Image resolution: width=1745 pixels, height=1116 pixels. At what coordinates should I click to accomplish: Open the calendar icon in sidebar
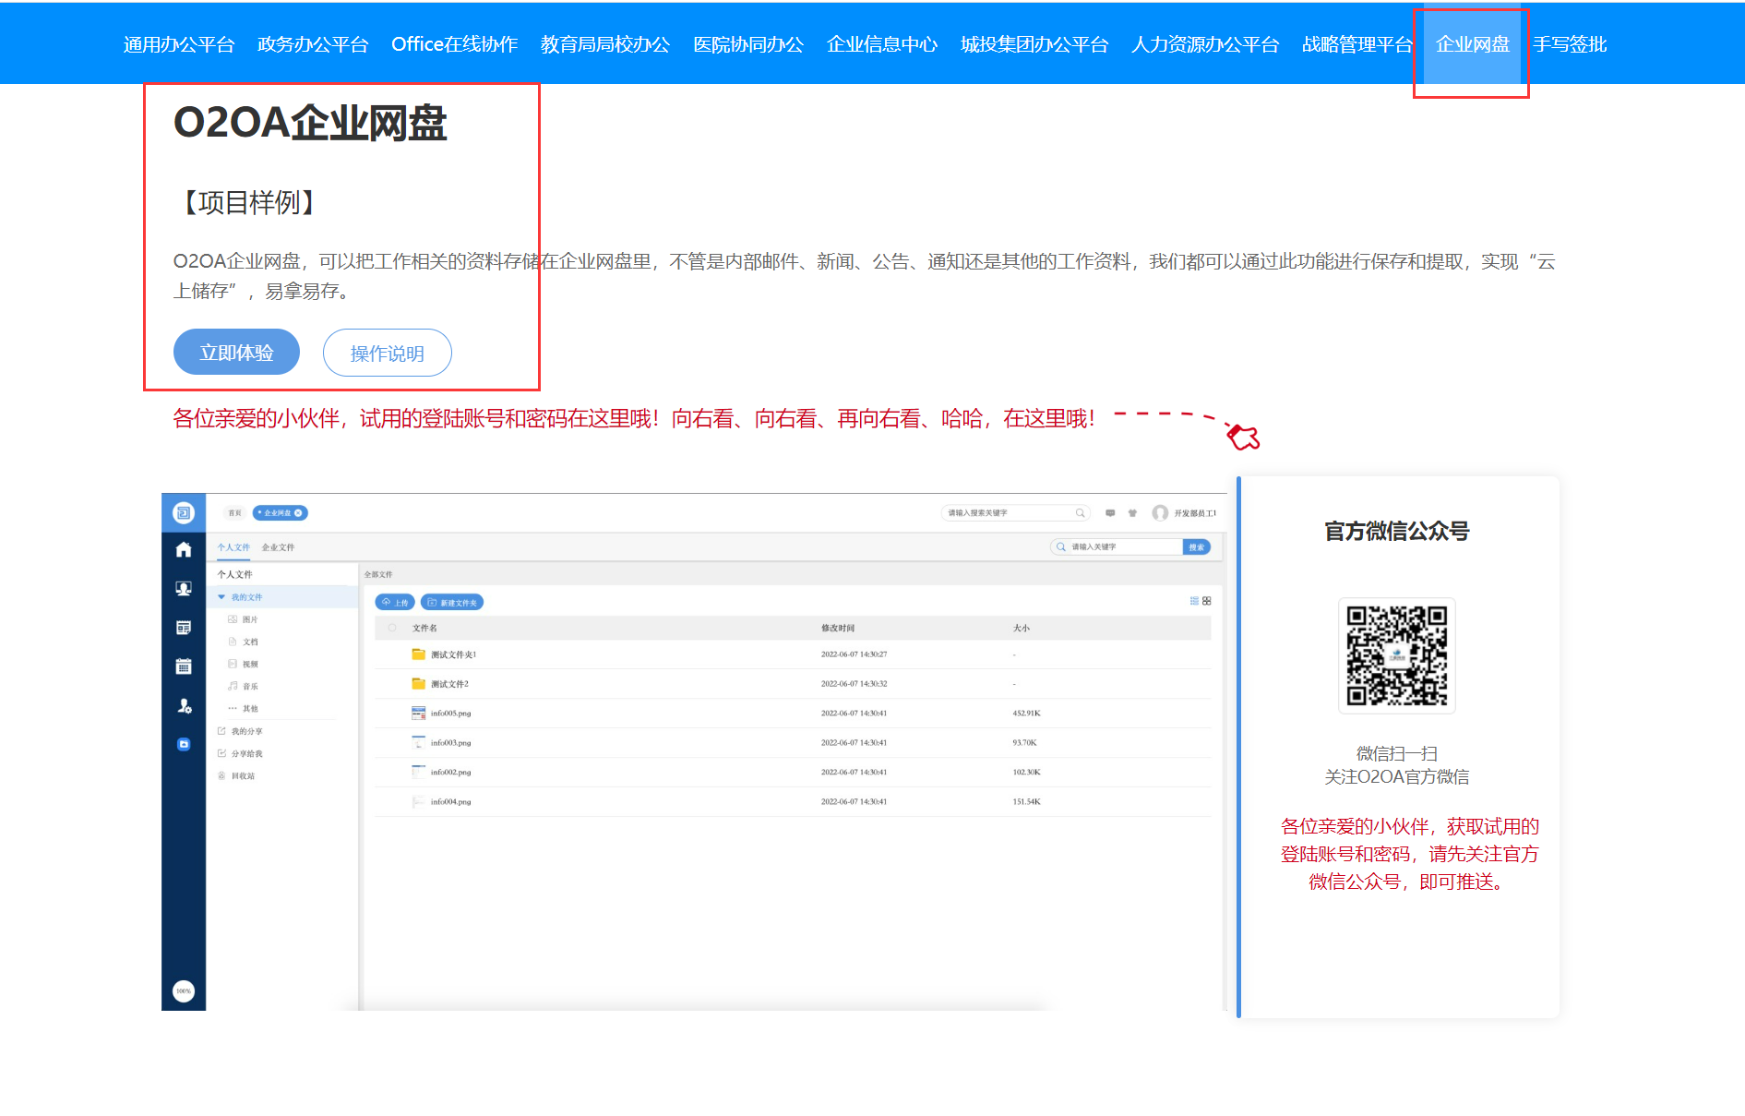coord(184,666)
